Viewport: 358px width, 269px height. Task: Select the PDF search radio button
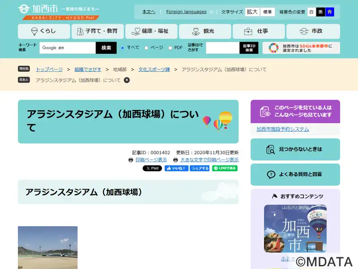170,48
